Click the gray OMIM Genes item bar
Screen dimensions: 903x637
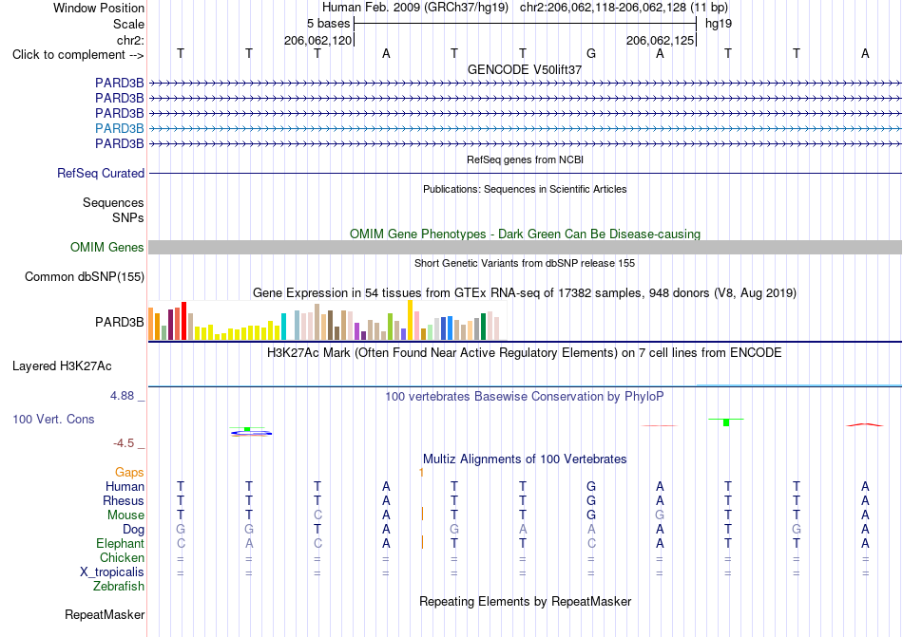(x=525, y=247)
